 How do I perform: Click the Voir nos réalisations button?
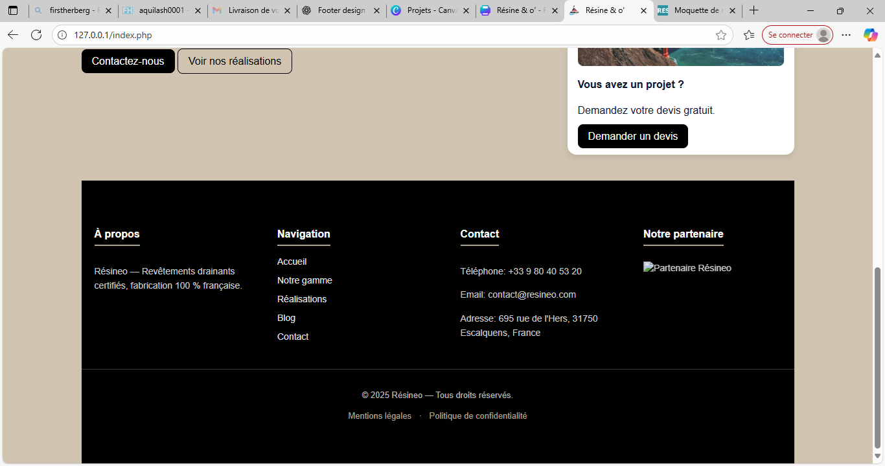coord(235,61)
